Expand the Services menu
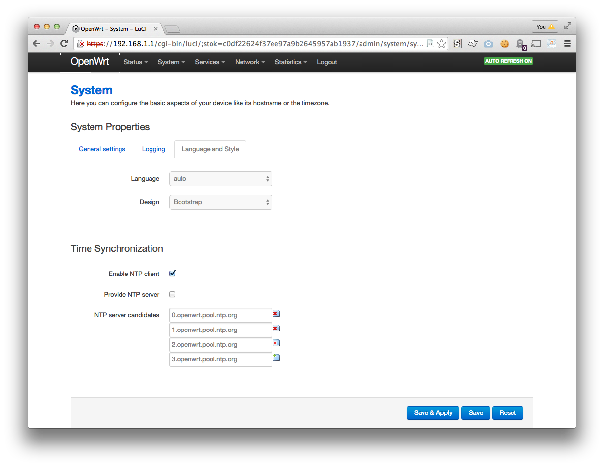The height and width of the screenshot is (467, 604). tap(210, 62)
